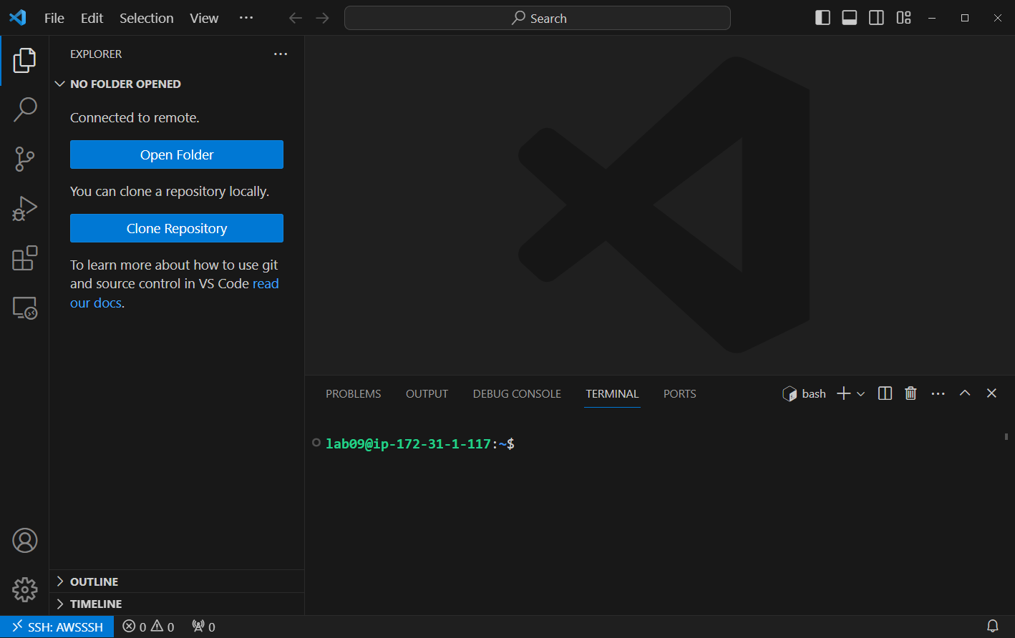Viewport: 1015px width, 638px height.
Task: Go back with the left arrow
Action: tap(296, 18)
